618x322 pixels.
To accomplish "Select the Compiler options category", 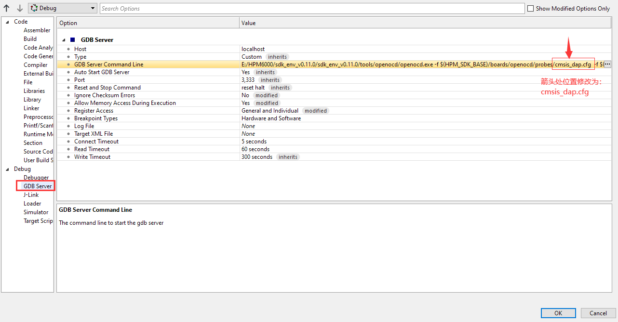I will [x=36, y=65].
